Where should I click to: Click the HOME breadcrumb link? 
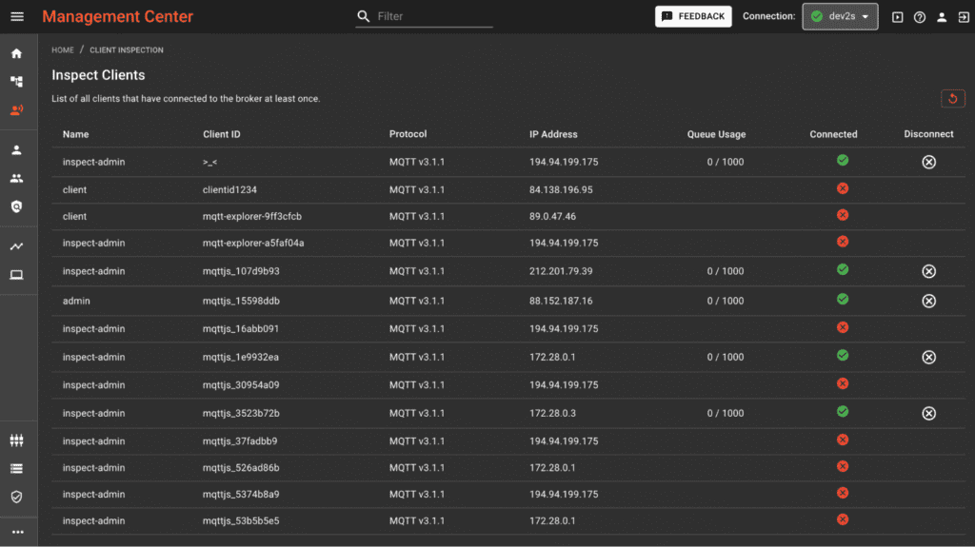pyautogui.click(x=62, y=49)
